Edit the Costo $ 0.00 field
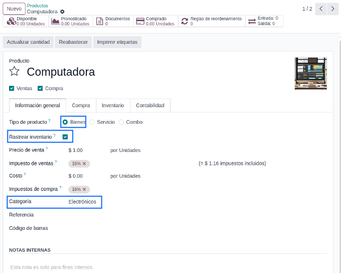 click(x=76, y=176)
